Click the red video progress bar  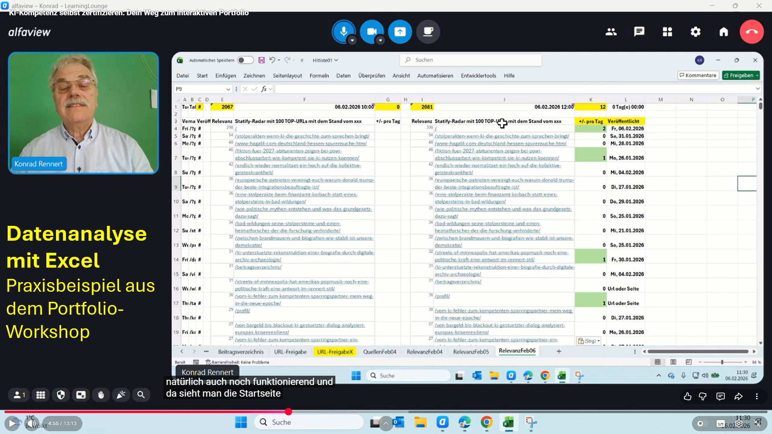(145, 411)
